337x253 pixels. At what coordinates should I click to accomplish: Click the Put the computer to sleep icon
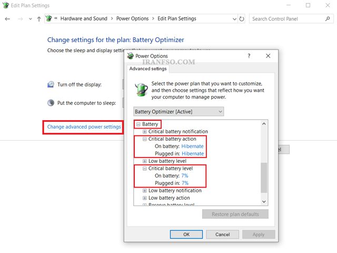click(x=51, y=103)
